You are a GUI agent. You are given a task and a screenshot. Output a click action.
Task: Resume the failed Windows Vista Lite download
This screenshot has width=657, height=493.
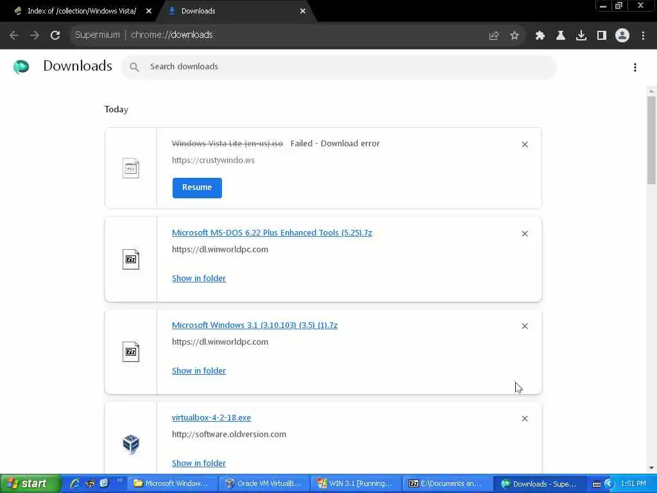(x=197, y=188)
